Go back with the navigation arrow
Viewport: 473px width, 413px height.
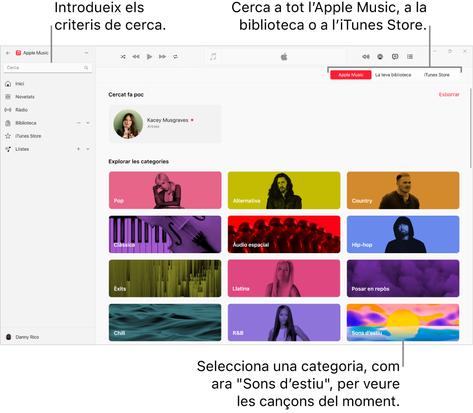coord(8,53)
